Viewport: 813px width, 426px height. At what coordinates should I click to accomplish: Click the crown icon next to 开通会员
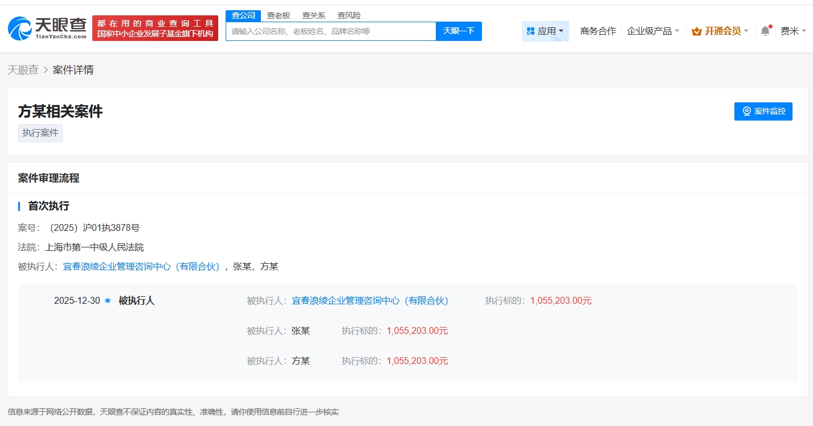tap(696, 32)
